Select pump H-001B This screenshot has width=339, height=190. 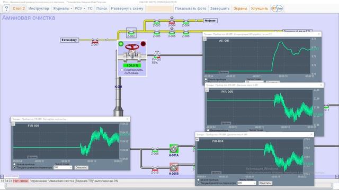click(x=174, y=167)
